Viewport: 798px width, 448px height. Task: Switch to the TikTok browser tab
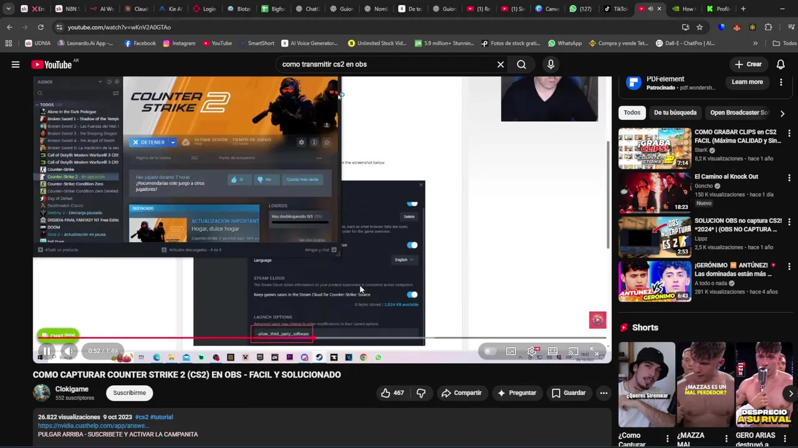616,9
